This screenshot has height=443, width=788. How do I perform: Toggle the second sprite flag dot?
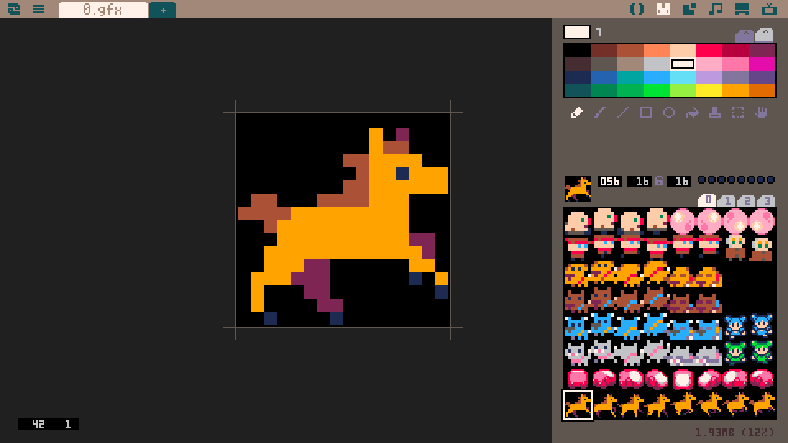click(x=712, y=180)
